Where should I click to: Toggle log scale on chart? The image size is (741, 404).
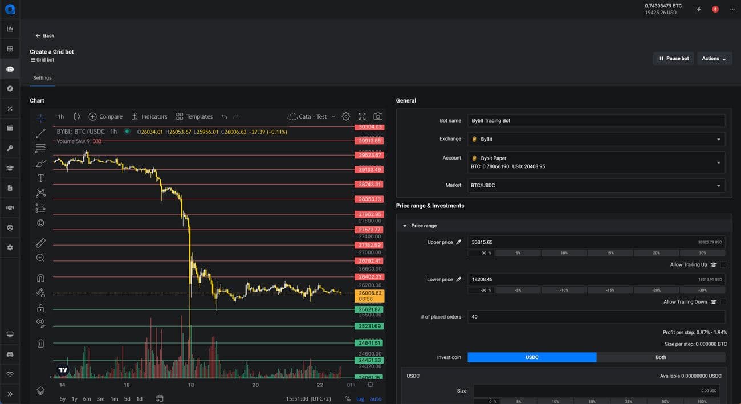360,399
